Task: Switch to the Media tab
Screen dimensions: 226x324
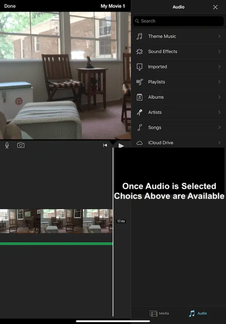Action: point(159,313)
